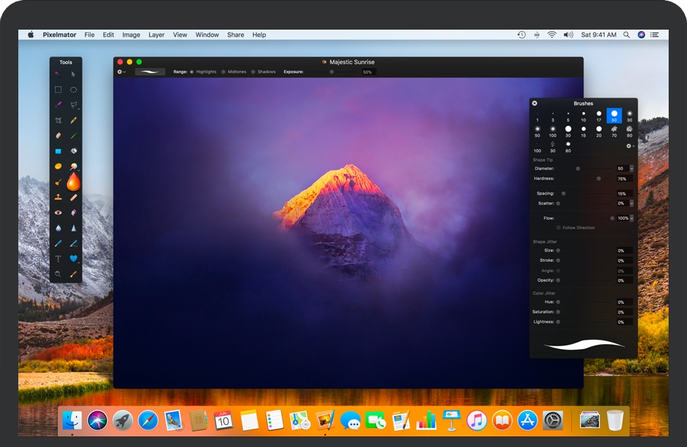Choose the Elliptical Marquee tool
Image resolution: width=687 pixels, height=447 pixels.
click(x=73, y=90)
